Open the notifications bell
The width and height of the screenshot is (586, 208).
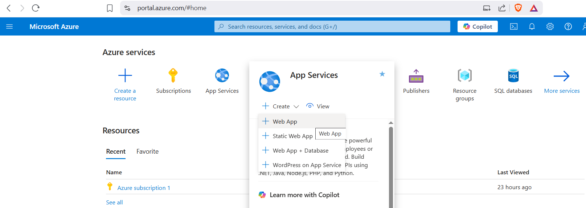[532, 26]
